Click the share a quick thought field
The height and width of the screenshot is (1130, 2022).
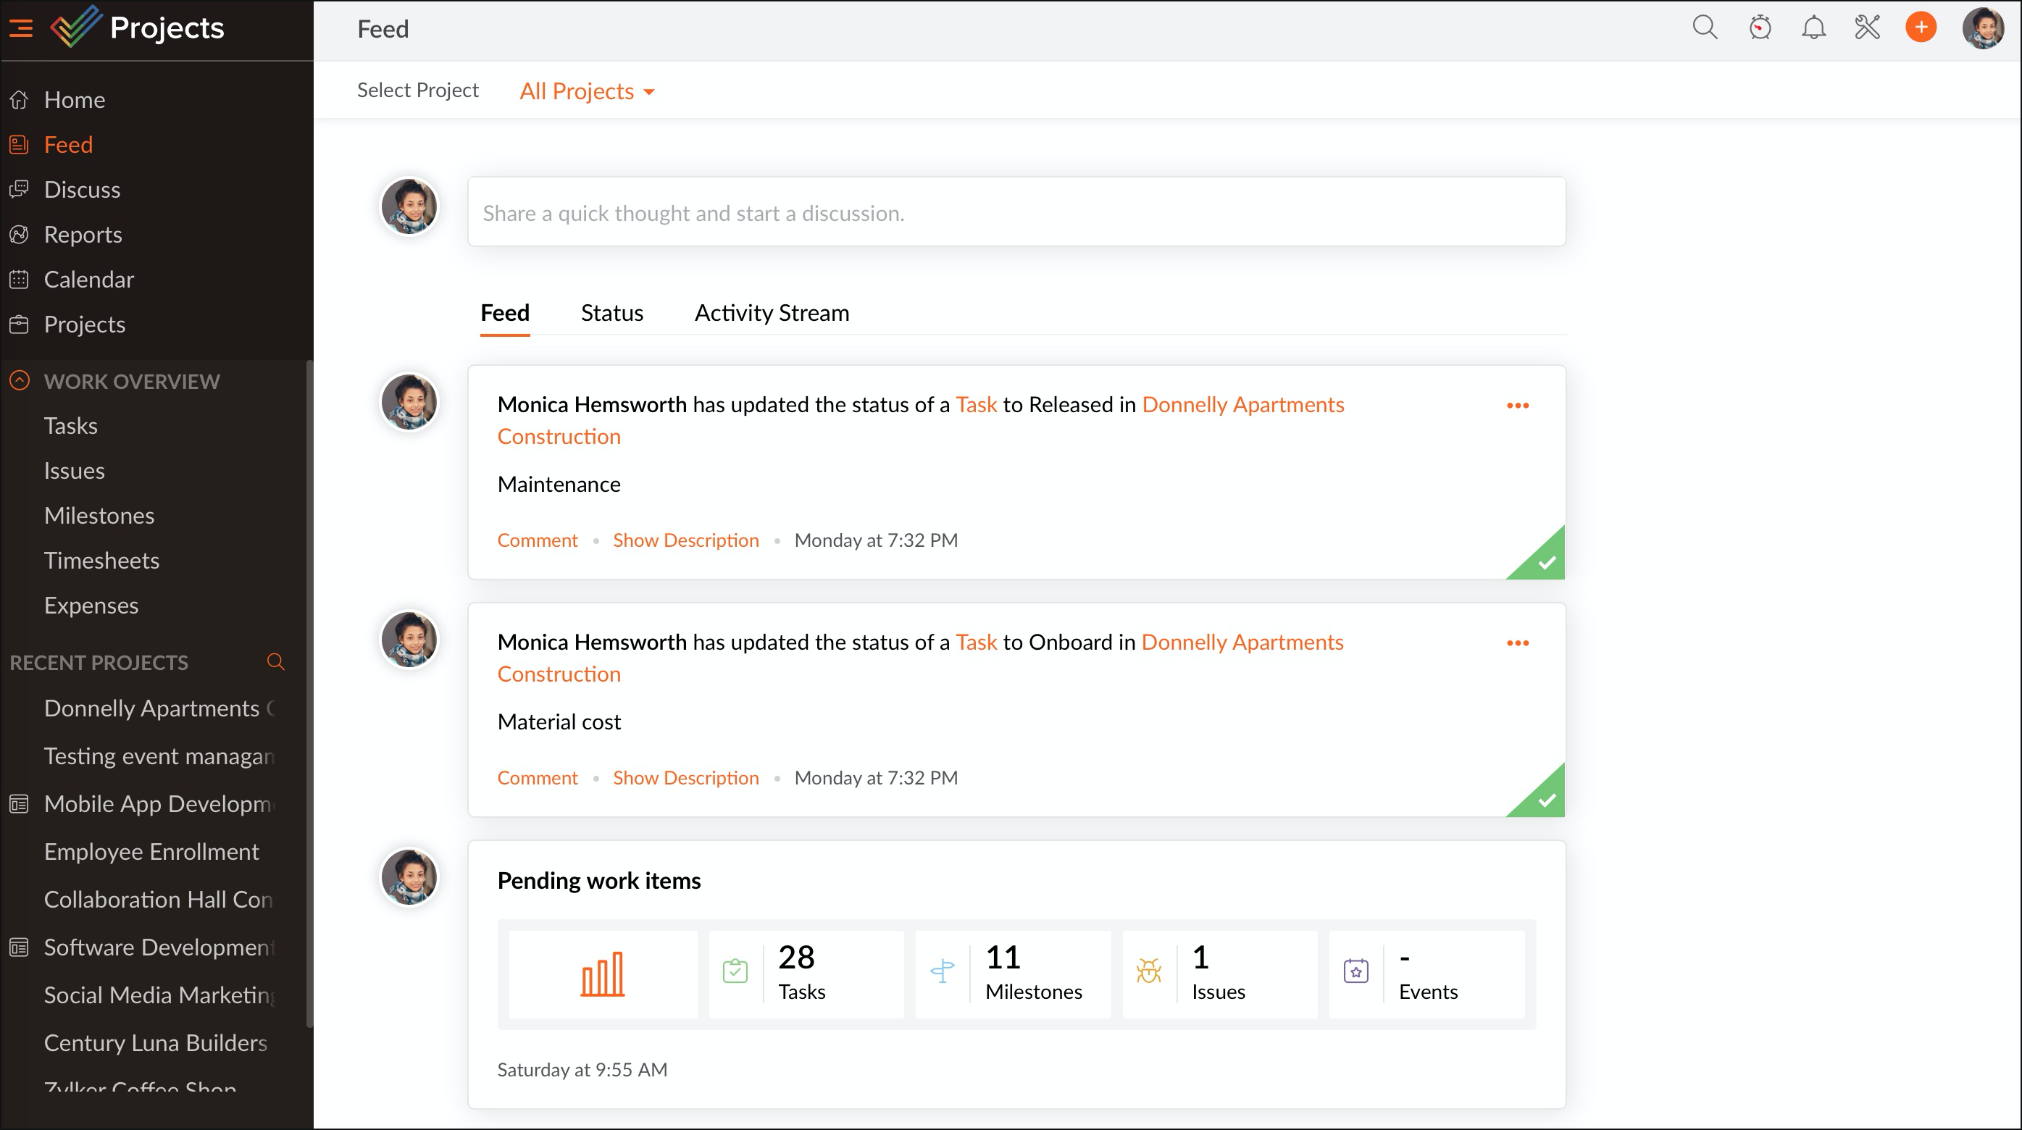point(1016,213)
